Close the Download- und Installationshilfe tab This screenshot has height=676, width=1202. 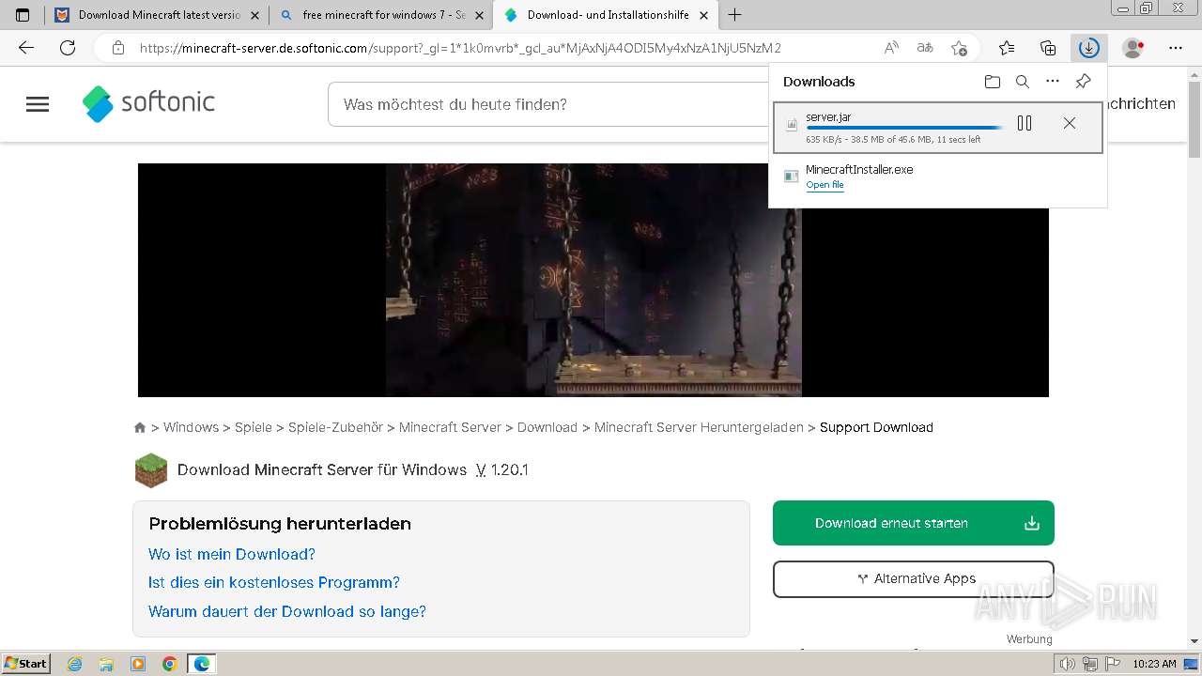(704, 15)
